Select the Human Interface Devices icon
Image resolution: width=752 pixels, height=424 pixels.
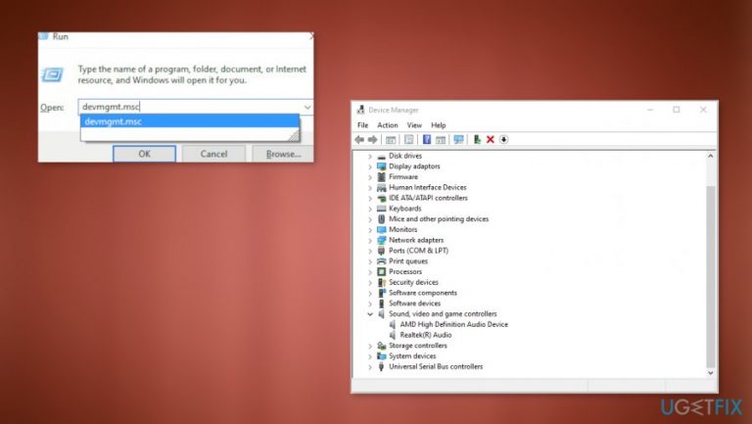(x=381, y=188)
